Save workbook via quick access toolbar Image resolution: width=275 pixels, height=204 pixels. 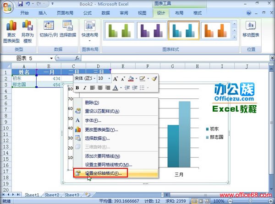(21, 4)
